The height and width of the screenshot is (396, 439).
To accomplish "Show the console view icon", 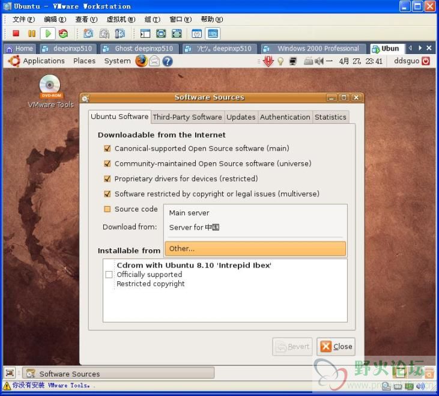I will [x=213, y=34].
